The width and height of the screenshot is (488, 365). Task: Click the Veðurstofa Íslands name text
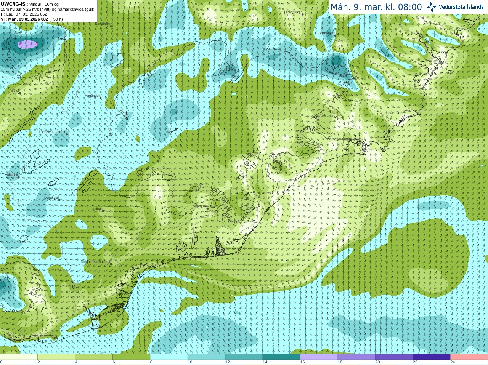[x=461, y=7]
